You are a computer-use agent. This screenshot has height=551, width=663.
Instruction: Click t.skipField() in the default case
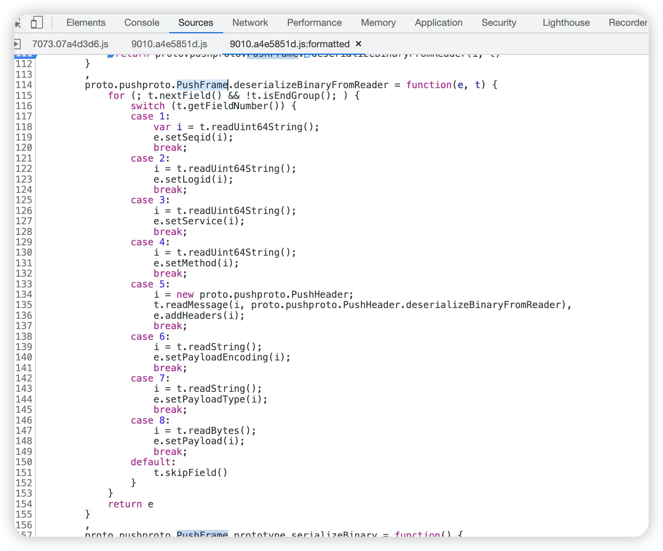(x=191, y=473)
